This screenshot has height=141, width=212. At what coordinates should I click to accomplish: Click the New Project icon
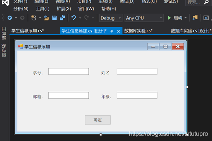tap(34, 18)
